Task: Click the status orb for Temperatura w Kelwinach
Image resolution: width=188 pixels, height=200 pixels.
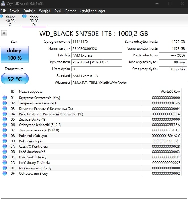Action: [5, 103]
